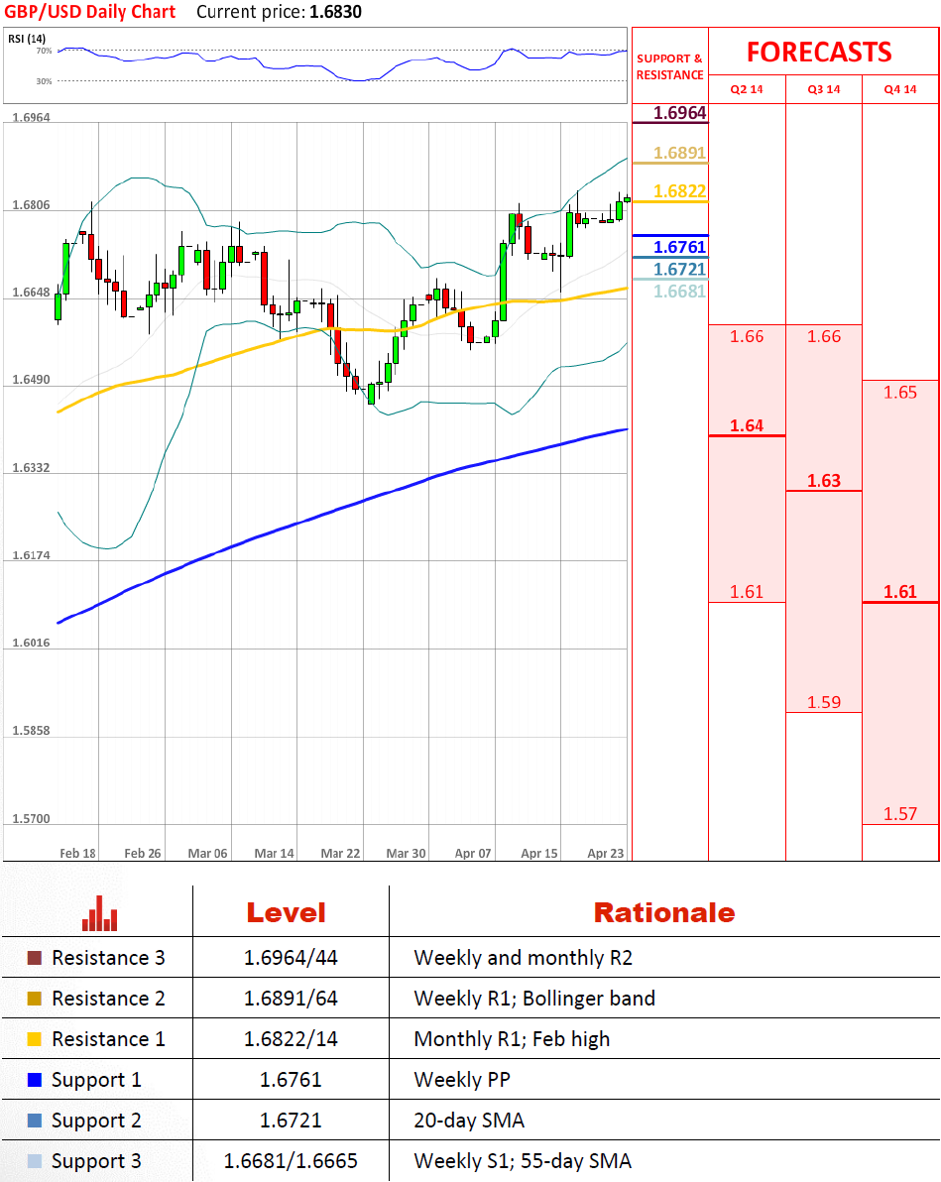Click the 1.6721 support level marker
This screenshot has height=1182, width=941.
[679, 269]
